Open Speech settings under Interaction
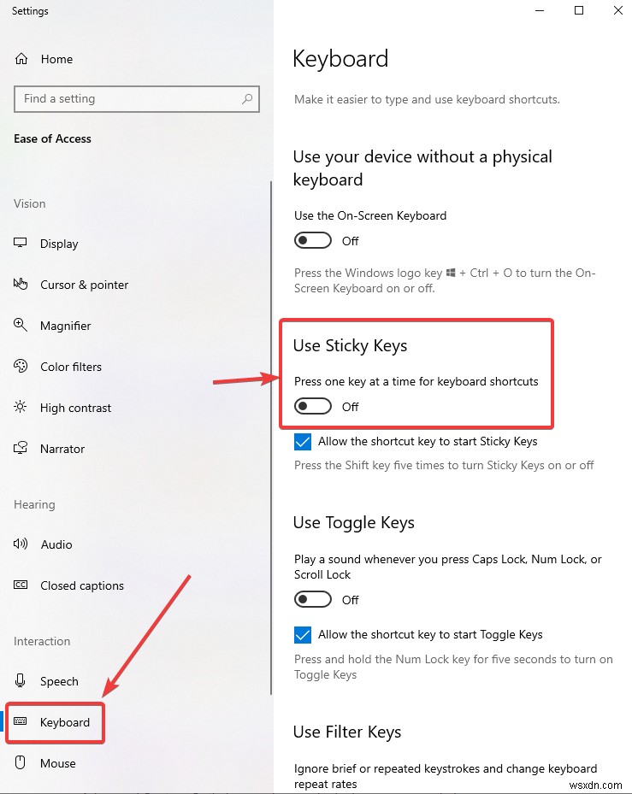The width and height of the screenshot is (632, 794). pos(57,681)
